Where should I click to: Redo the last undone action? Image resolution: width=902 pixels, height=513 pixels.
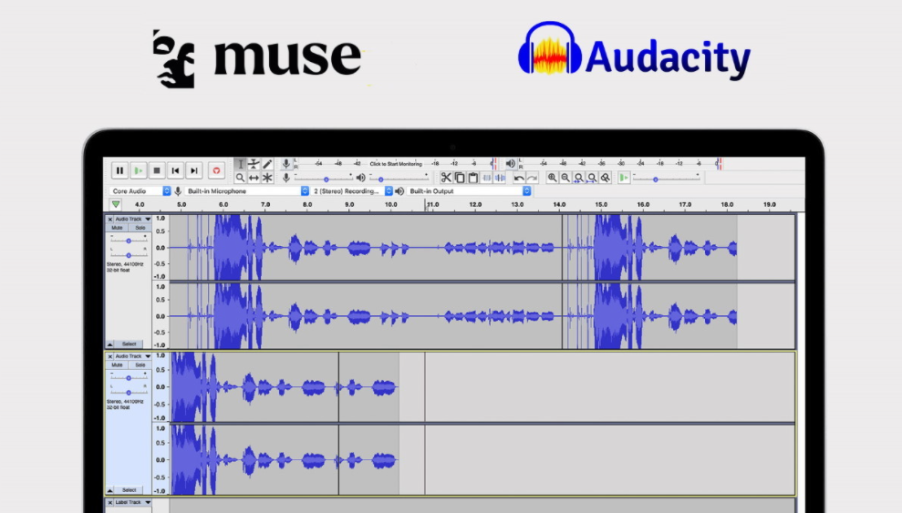533,178
